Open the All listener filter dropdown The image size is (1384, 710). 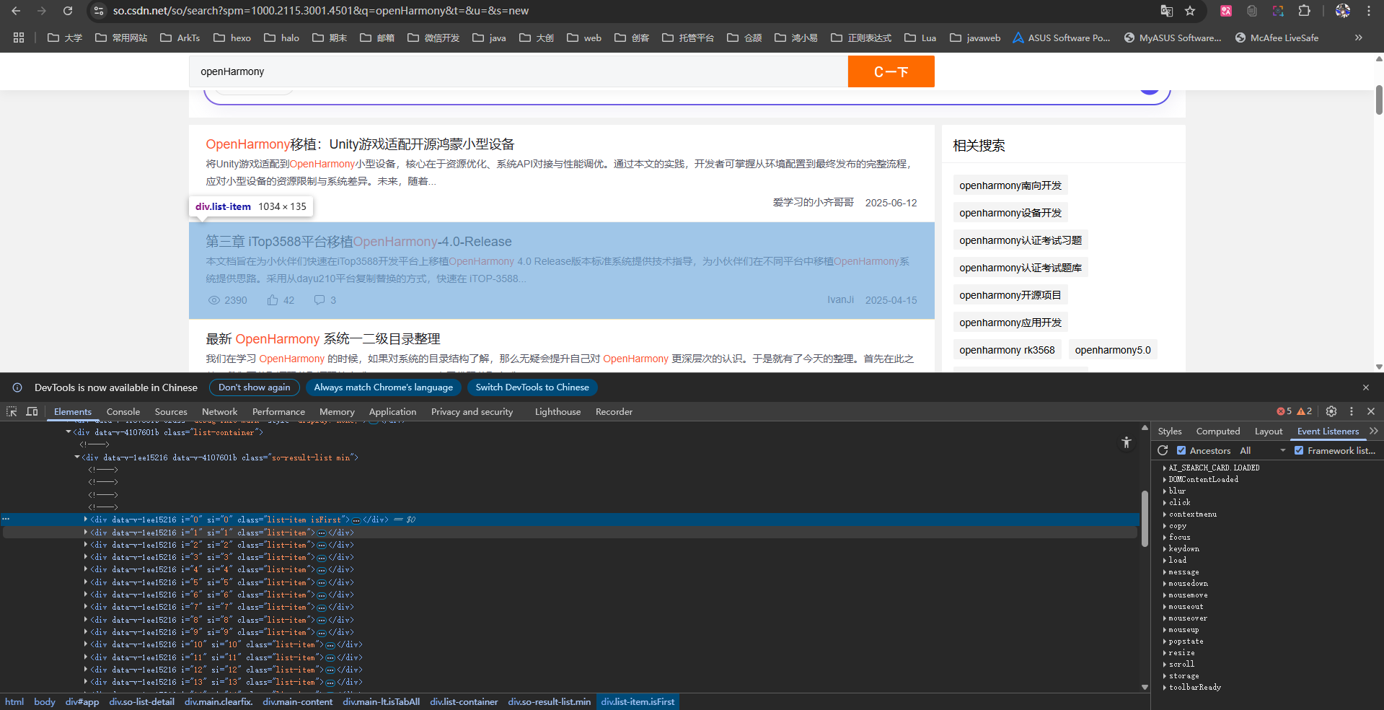[1262, 450]
